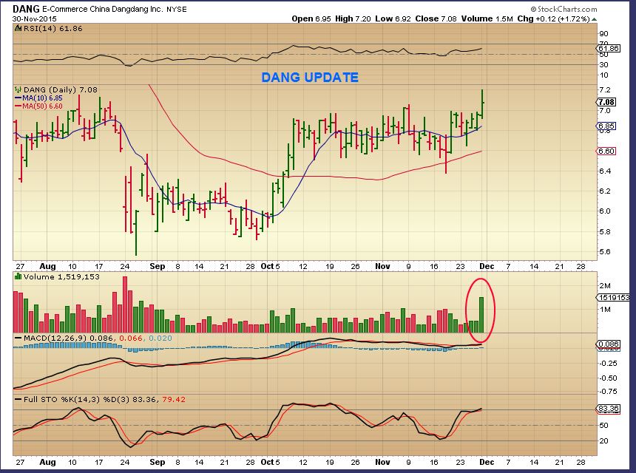This screenshot has height=473, width=636.
Task: Click the bold DANG ticker symbol in header
Action: point(27,9)
